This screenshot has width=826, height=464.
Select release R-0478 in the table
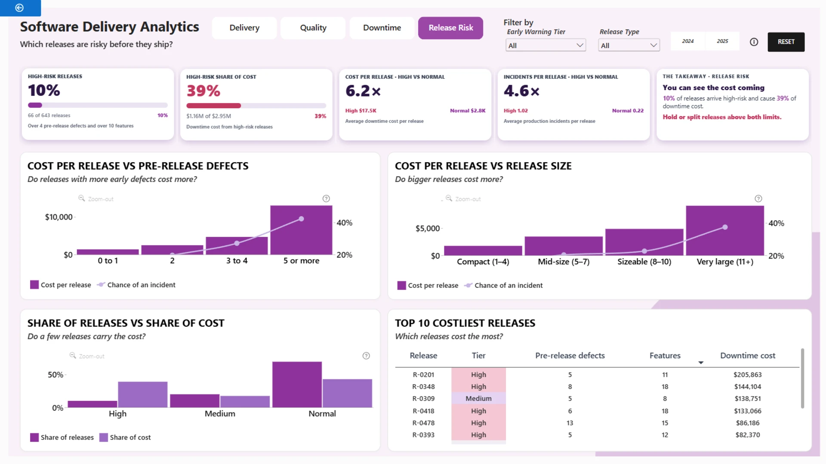(x=423, y=423)
